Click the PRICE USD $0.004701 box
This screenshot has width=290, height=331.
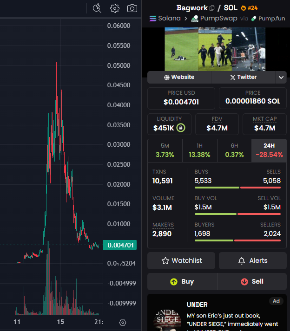(181, 98)
